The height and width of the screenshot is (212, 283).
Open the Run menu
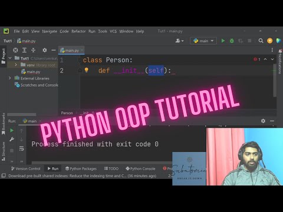coord(92,31)
